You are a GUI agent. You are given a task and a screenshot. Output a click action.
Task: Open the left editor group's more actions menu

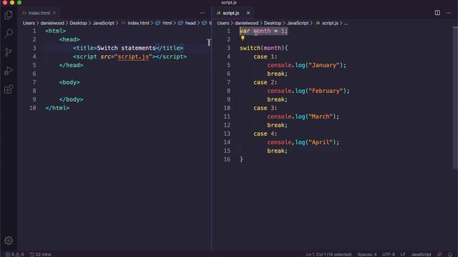pyautogui.click(x=202, y=13)
